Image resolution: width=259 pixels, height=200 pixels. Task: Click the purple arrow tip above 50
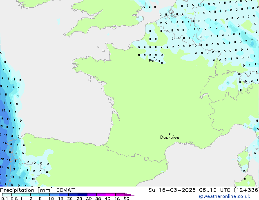point(129,195)
